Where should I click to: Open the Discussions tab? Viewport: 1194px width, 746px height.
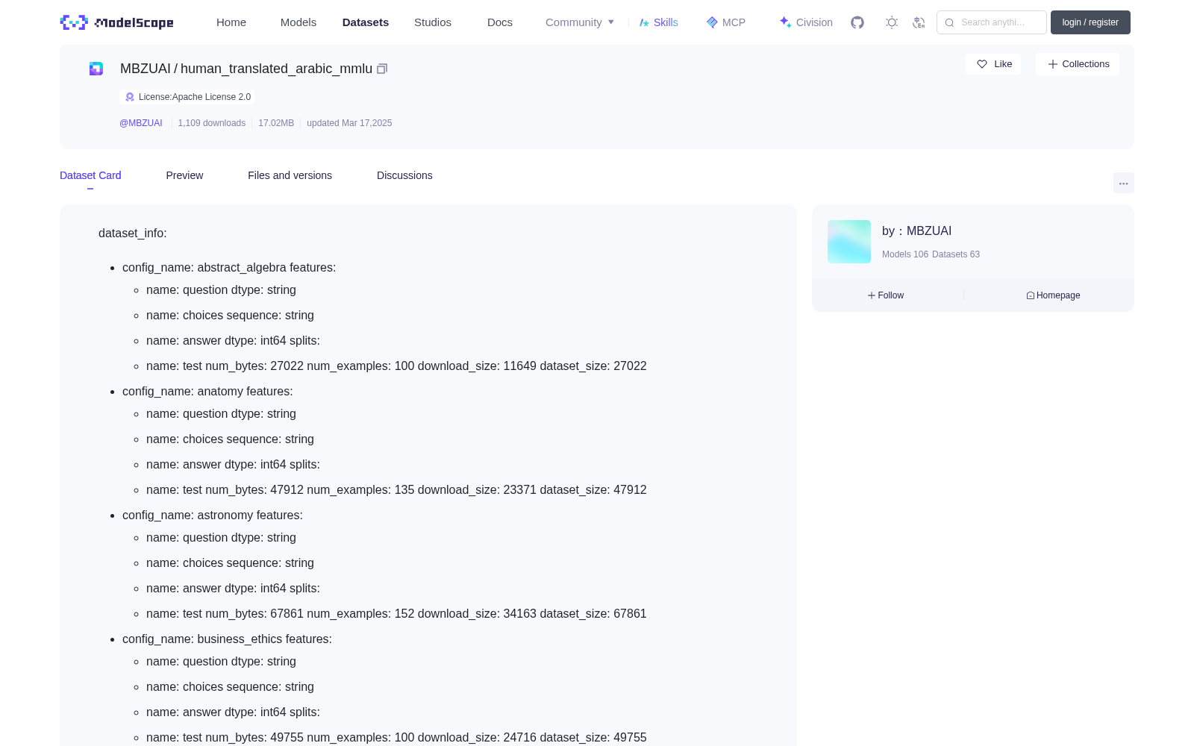pyautogui.click(x=404, y=175)
